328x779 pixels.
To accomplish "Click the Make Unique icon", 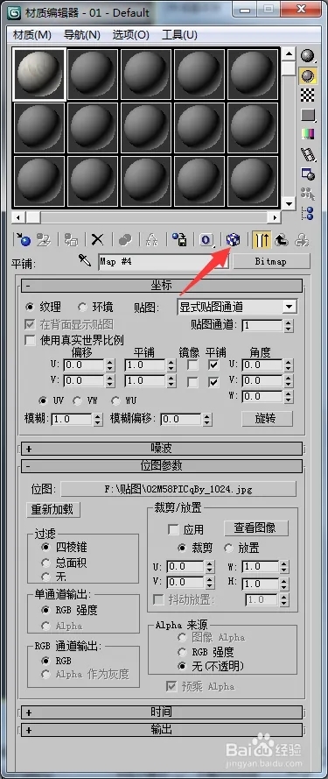I will (x=151, y=239).
